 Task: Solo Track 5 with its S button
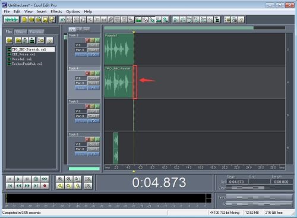[x=92, y=106]
